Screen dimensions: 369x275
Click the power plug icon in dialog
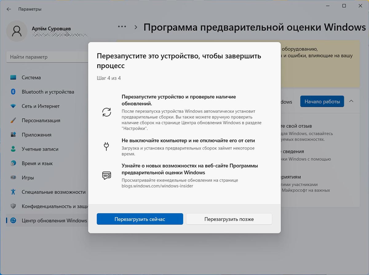(106, 146)
